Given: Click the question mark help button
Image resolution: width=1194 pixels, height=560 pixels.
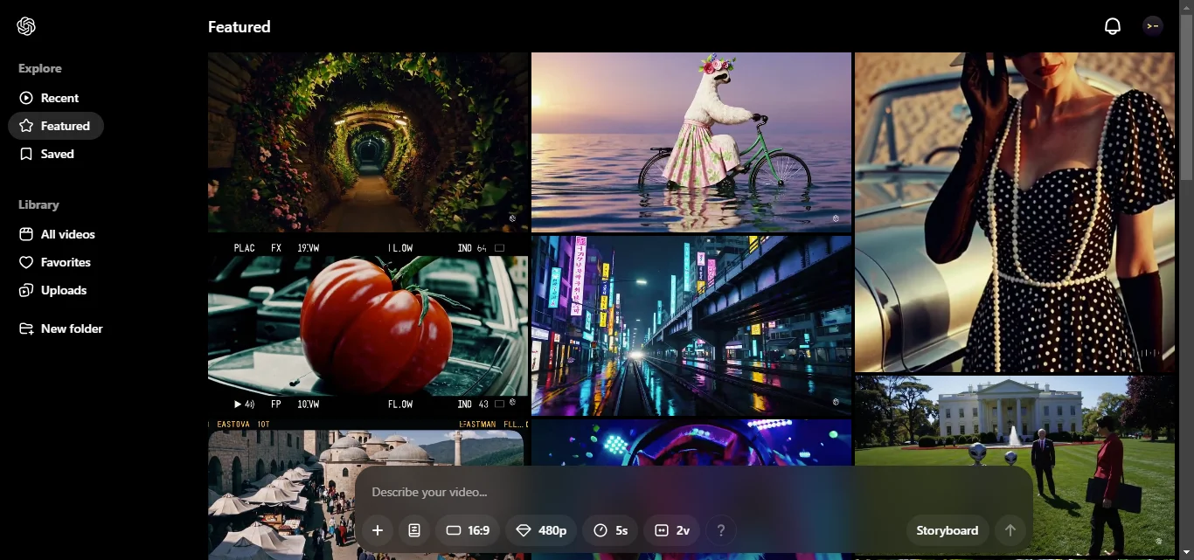Looking at the screenshot, I should [x=721, y=530].
